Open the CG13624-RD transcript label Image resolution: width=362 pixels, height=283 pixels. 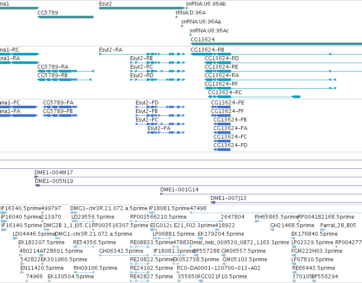tap(222, 58)
